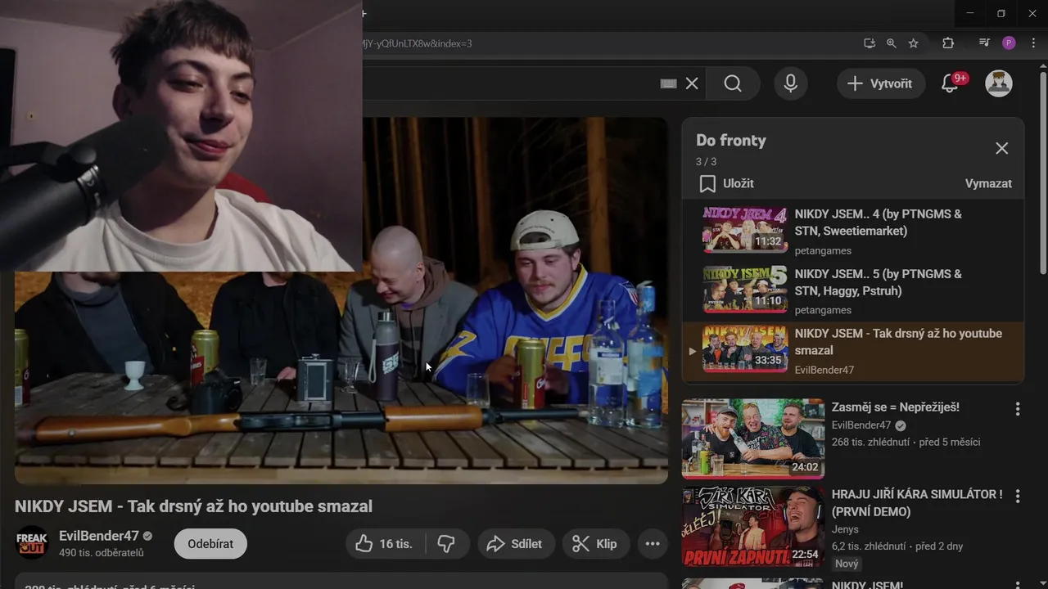Screen dimensions: 1048x589
Task: Like the video with 16 tis. thumbs up
Action: [385, 544]
